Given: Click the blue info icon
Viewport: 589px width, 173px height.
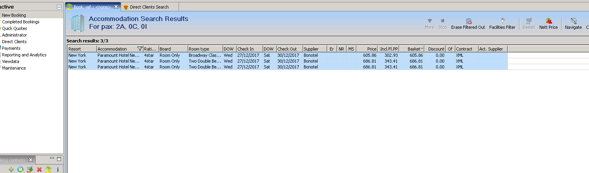Looking at the screenshot, I should pos(58,170).
